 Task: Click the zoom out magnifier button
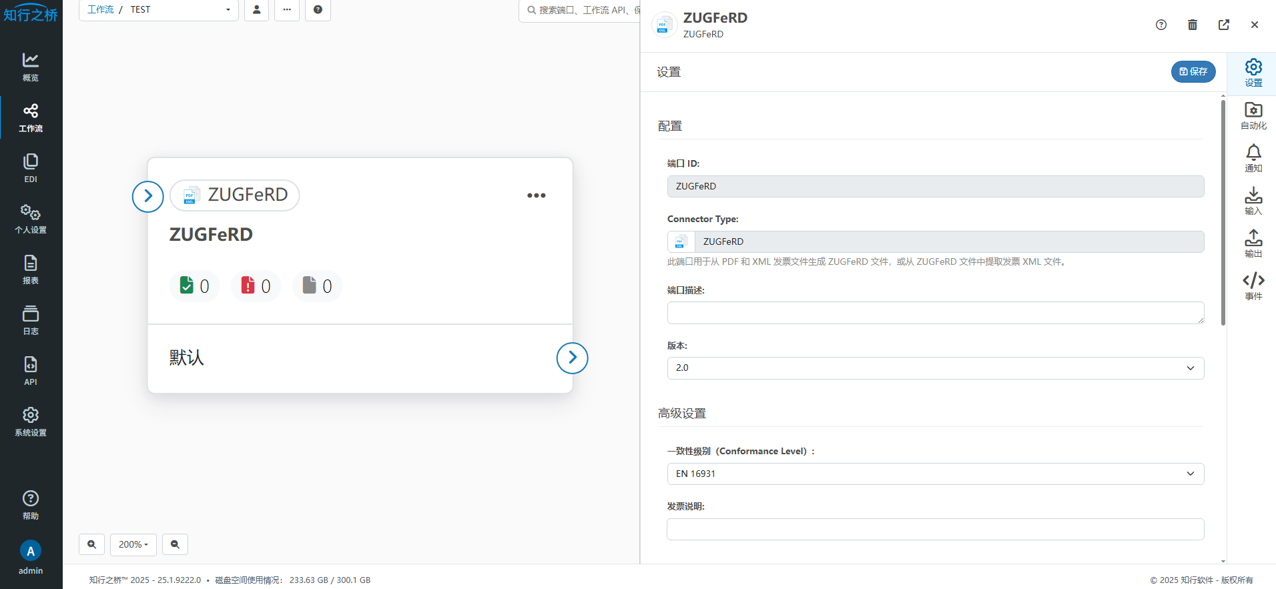pyautogui.click(x=175, y=544)
